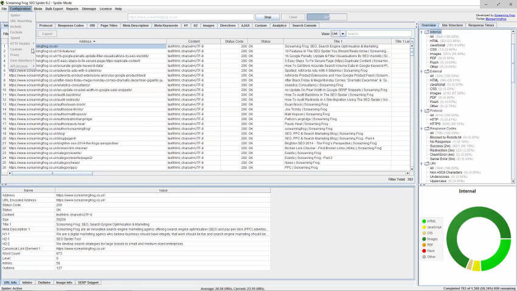Screen dimensions: 517x291
Task: Switch to the Protocol tab
Action: point(46,26)
